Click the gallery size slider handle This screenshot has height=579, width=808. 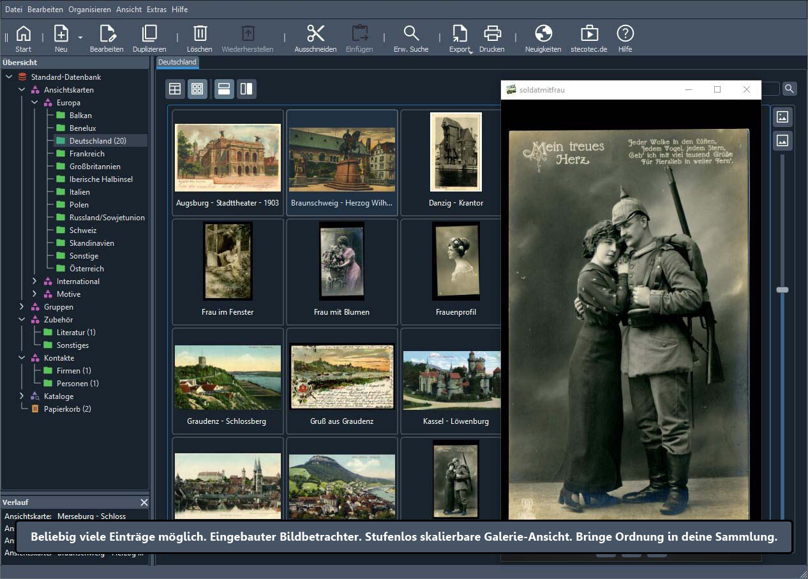click(782, 290)
